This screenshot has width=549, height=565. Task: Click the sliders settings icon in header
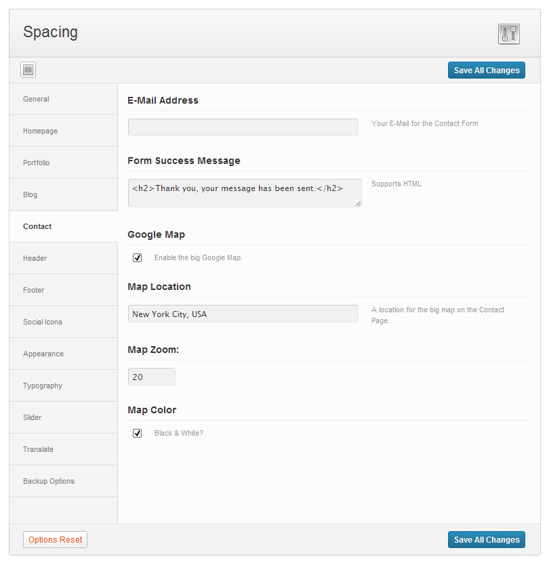pos(508,34)
